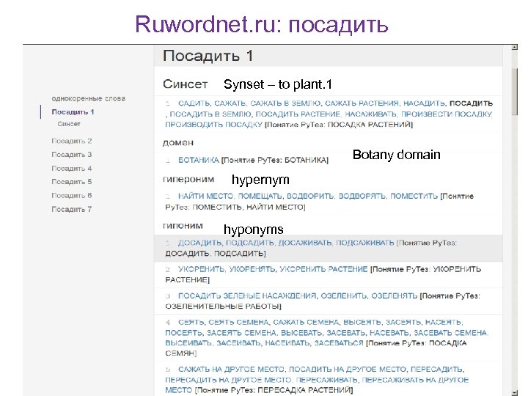Click the ПОДСАЖИВАТЬ hyponym link
The image size is (528, 396).
(364, 243)
